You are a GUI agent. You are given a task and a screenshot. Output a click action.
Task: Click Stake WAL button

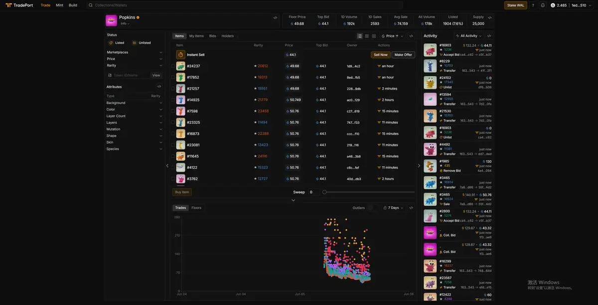coord(516,5)
